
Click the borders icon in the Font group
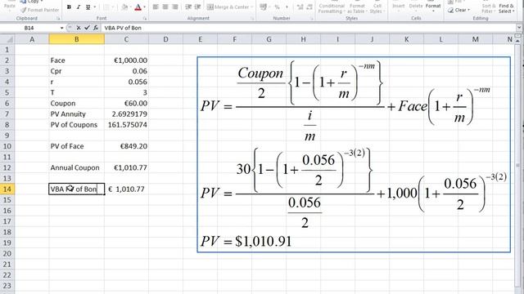coord(106,7)
